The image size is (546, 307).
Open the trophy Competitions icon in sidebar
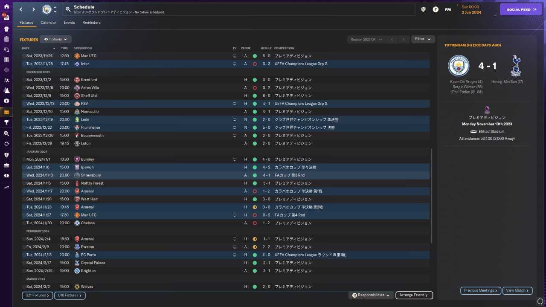point(6,122)
